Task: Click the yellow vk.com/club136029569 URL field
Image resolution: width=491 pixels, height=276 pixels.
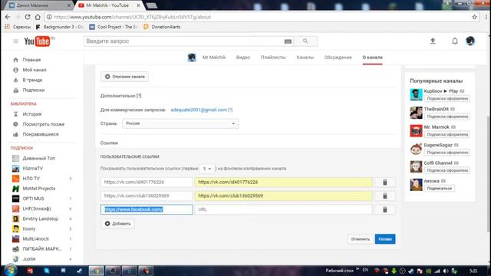Action: [283, 196]
